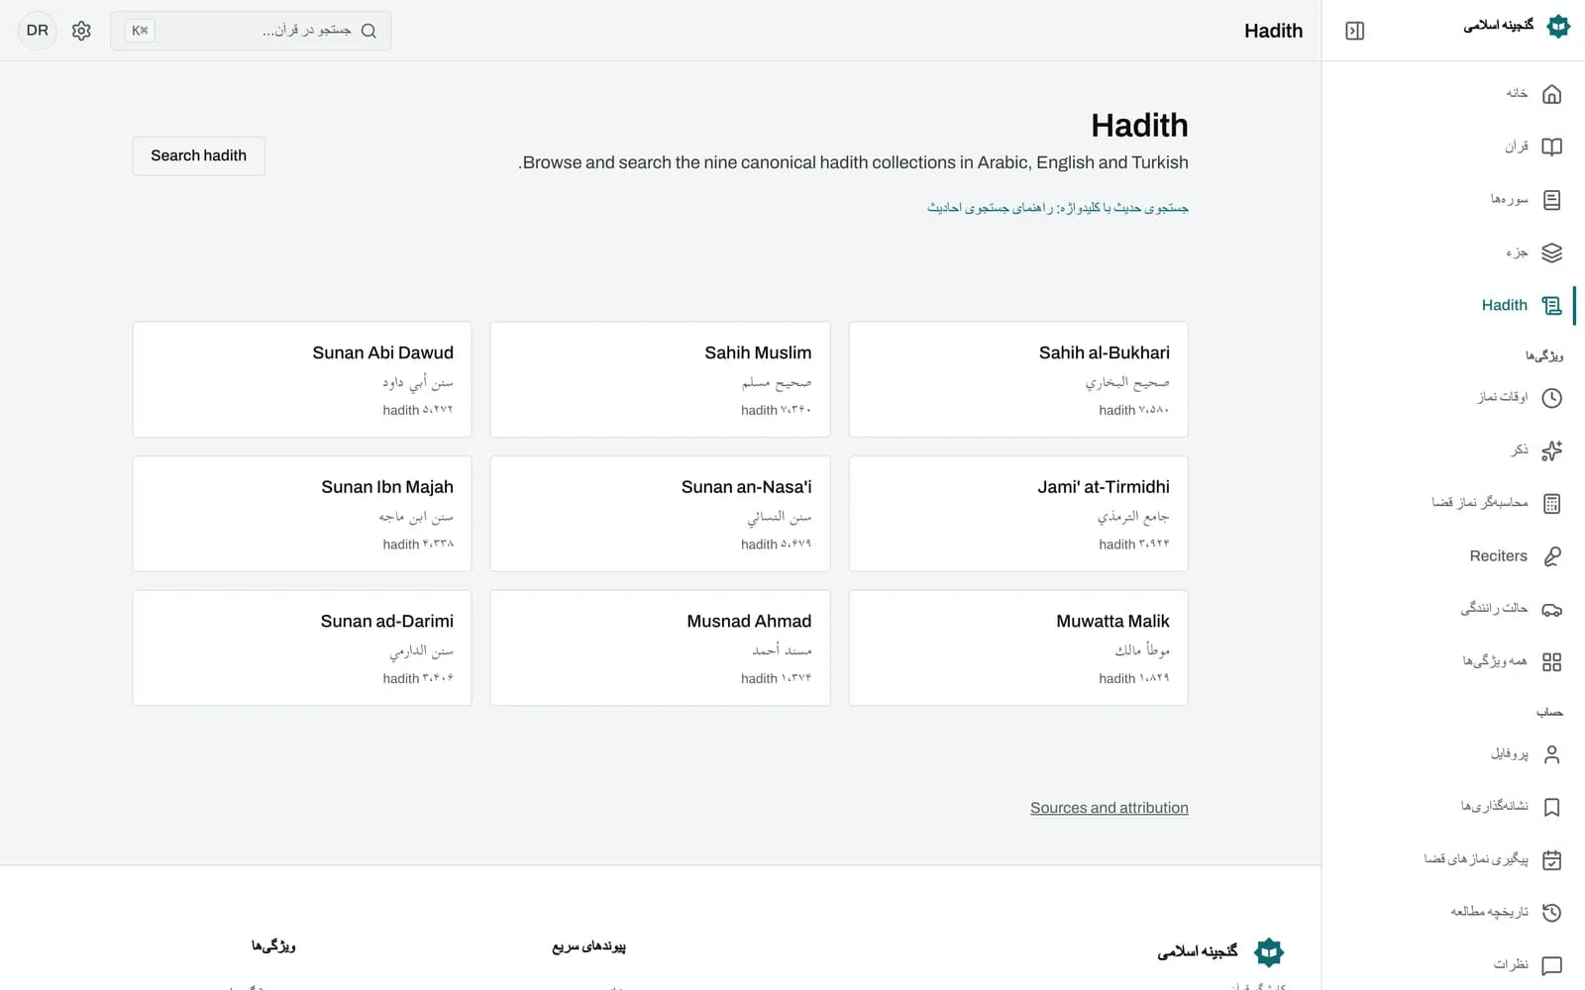Open the Sunan Abi Dawud card
This screenshot has height=990, width=1585.
tap(302, 379)
